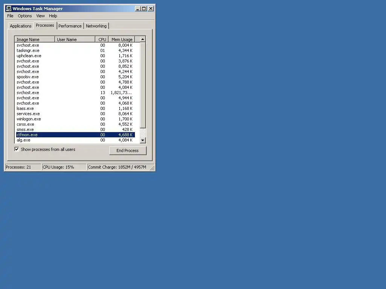
Task: Select svchost.exe with 4,788 K memory
Action: pyautogui.click(x=75, y=82)
